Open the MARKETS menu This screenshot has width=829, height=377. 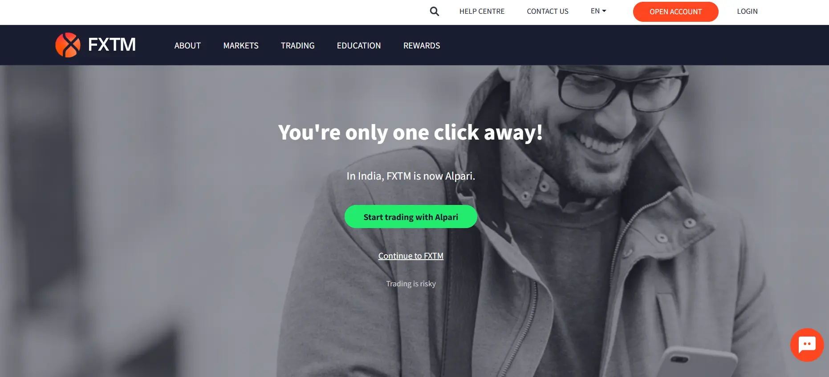tap(241, 45)
